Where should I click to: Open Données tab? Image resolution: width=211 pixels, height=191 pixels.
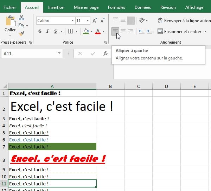tap(143, 7)
